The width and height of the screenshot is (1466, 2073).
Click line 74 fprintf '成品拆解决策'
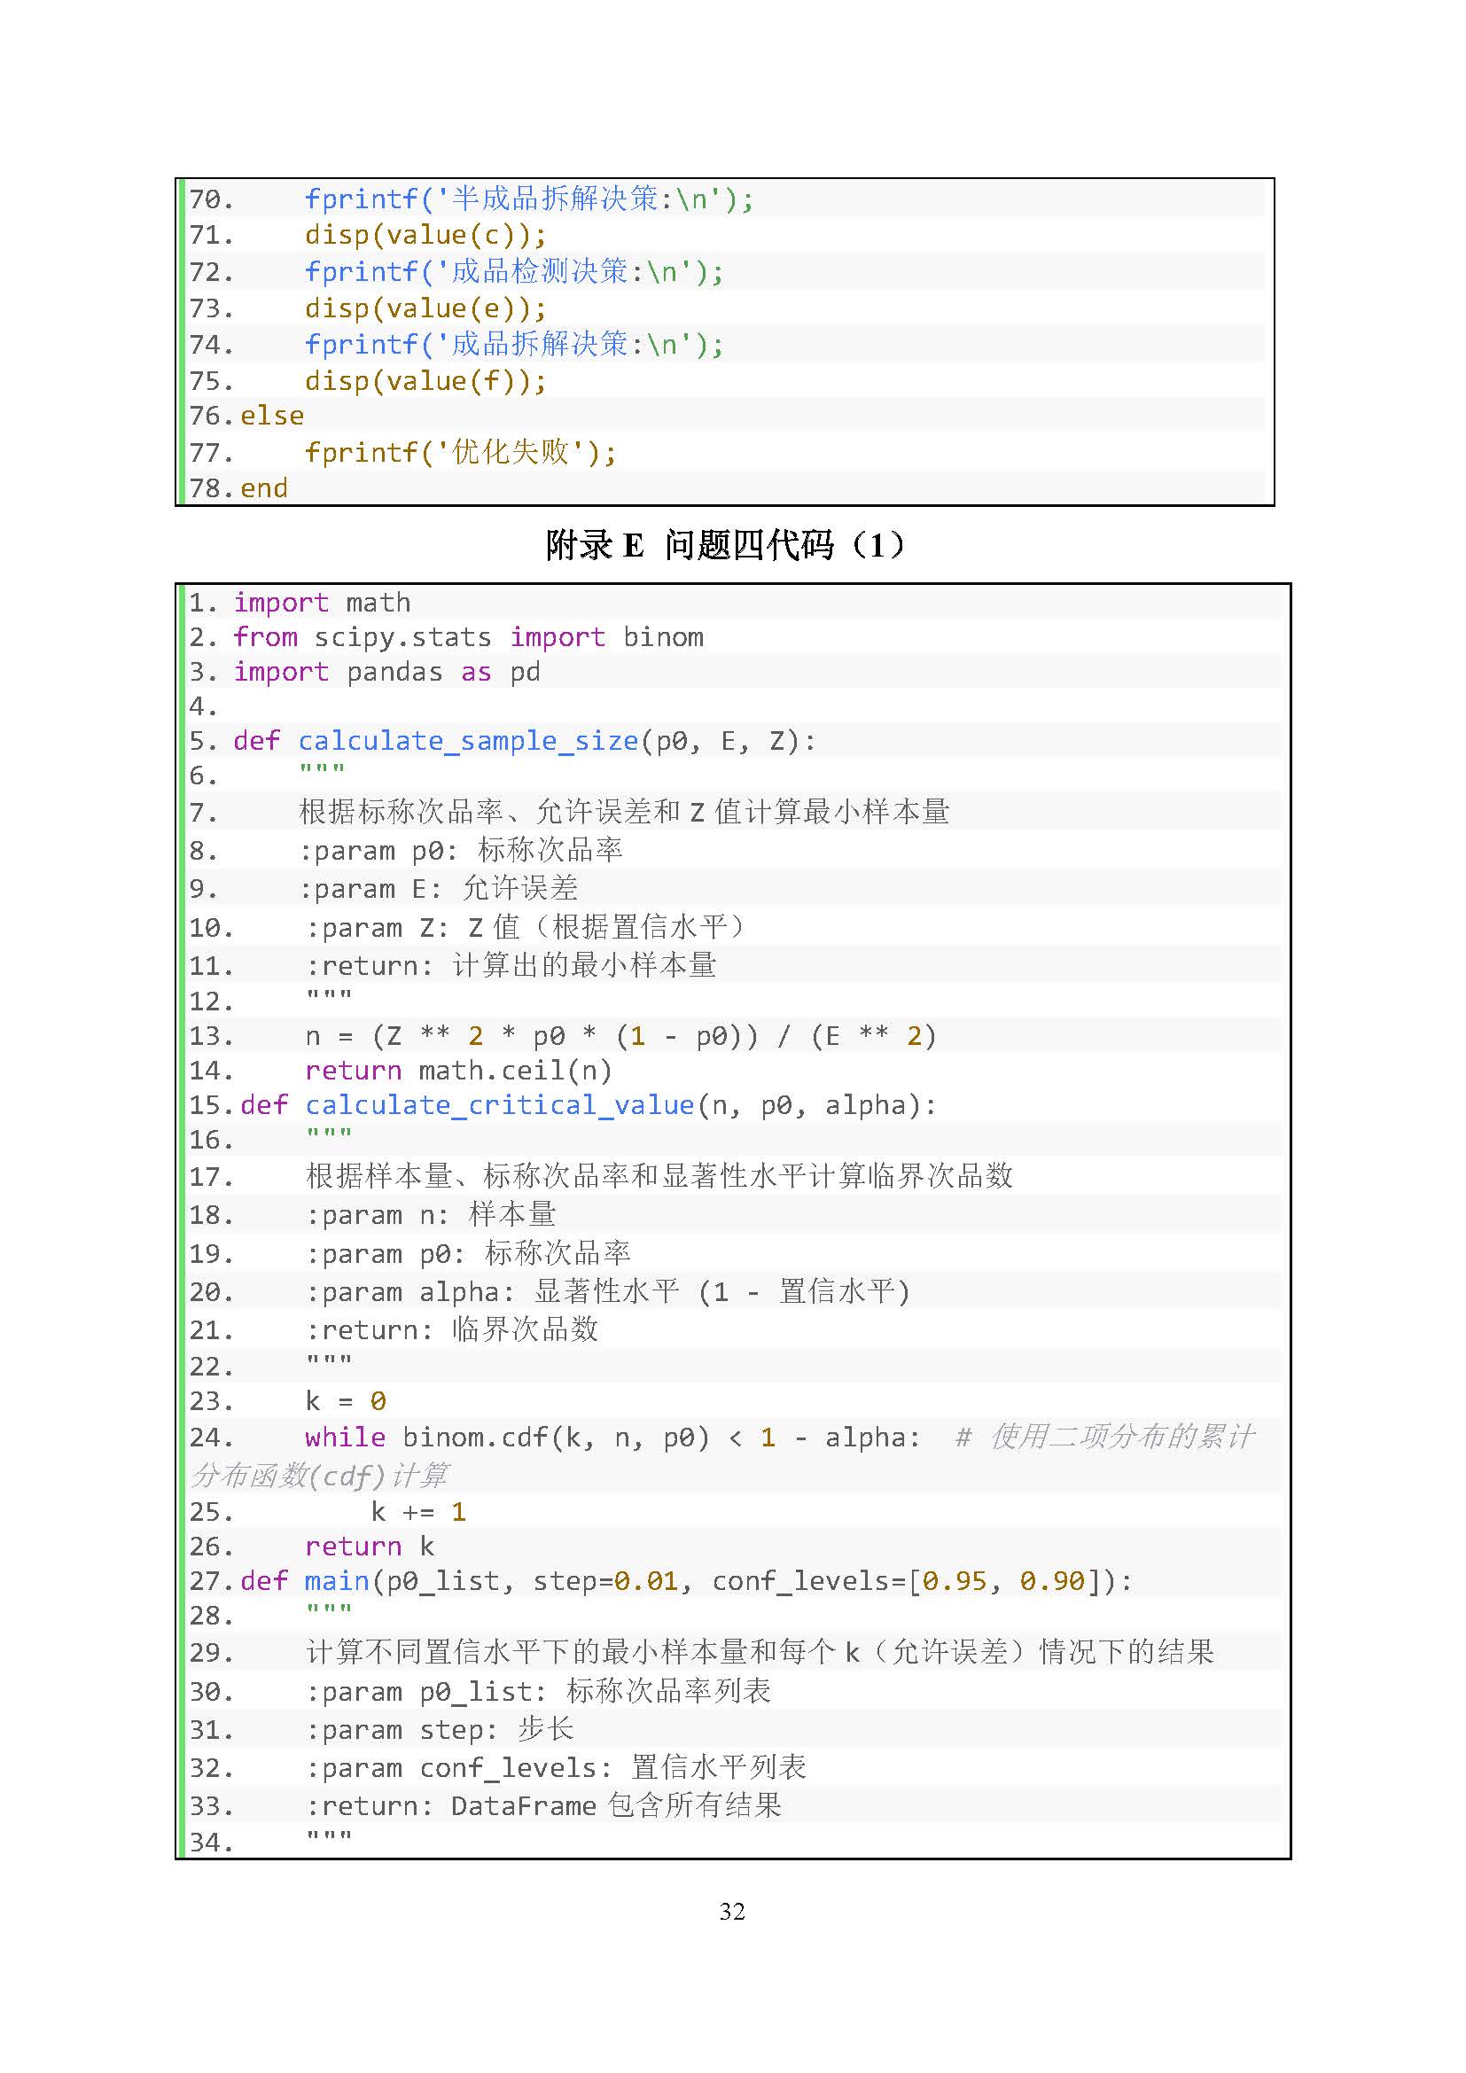[x=514, y=345]
